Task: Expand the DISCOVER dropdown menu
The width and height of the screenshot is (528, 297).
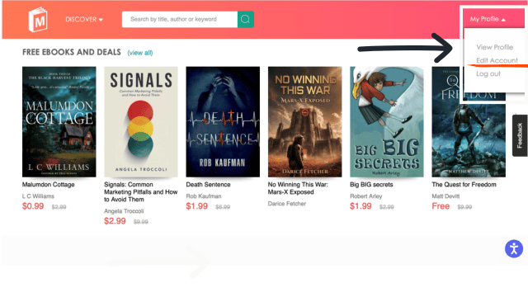Action: coord(84,20)
